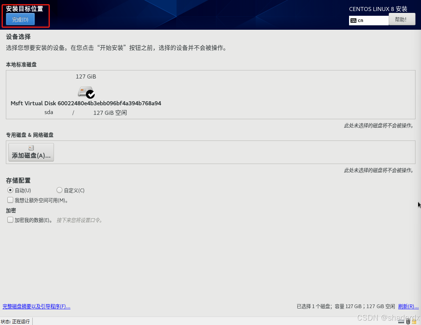Enable 加密我的数据(E) encryption checkbox
421x325 pixels.
pyautogui.click(x=10, y=220)
